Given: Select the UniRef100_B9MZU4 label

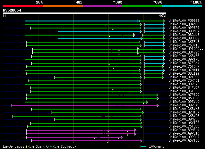Looking at the screenshot, I should coord(184,130).
